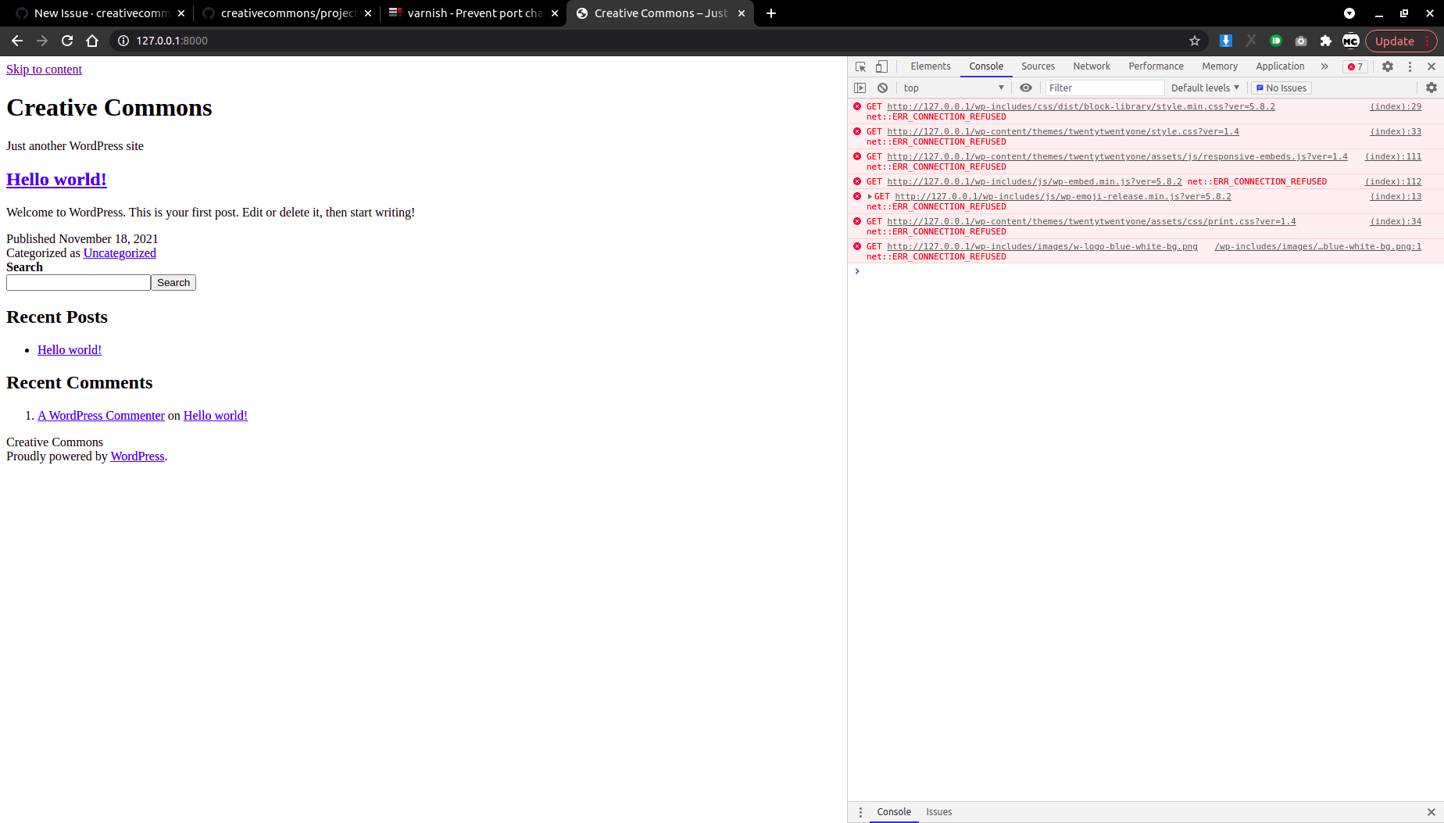View site information icon in address bar
1444x823 pixels.
click(x=123, y=41)
